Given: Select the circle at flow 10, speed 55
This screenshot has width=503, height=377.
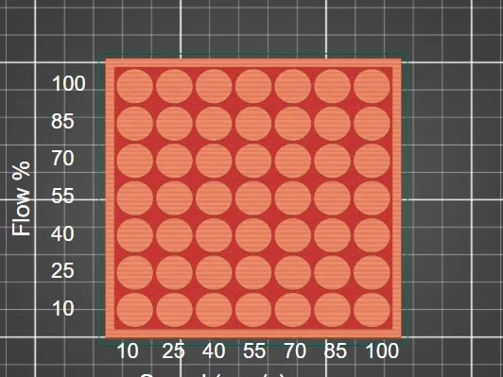Looking at the screenshot, I should (x=253, y=310).
